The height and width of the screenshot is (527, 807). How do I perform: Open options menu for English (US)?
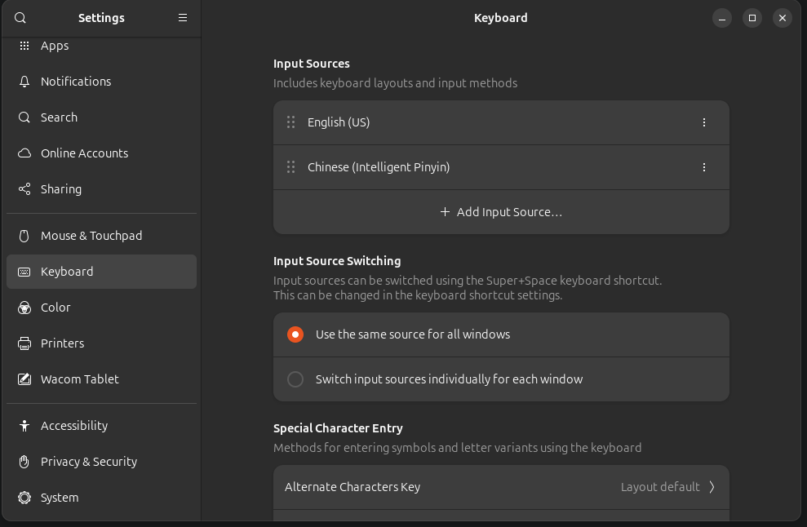tap(704, 122)
